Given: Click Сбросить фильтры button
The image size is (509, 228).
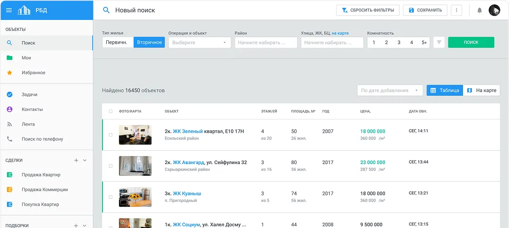Looking at the screenshot, I should pyautogui.click(x=368, y=10).
